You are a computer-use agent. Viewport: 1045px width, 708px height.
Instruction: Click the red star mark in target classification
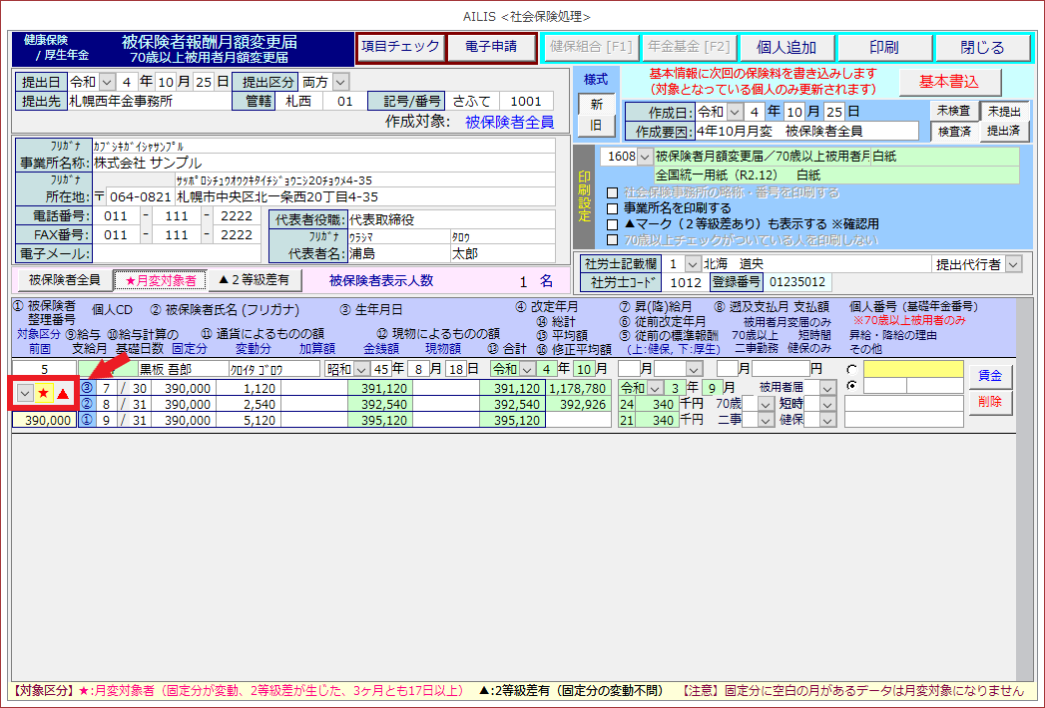(44, 394)
